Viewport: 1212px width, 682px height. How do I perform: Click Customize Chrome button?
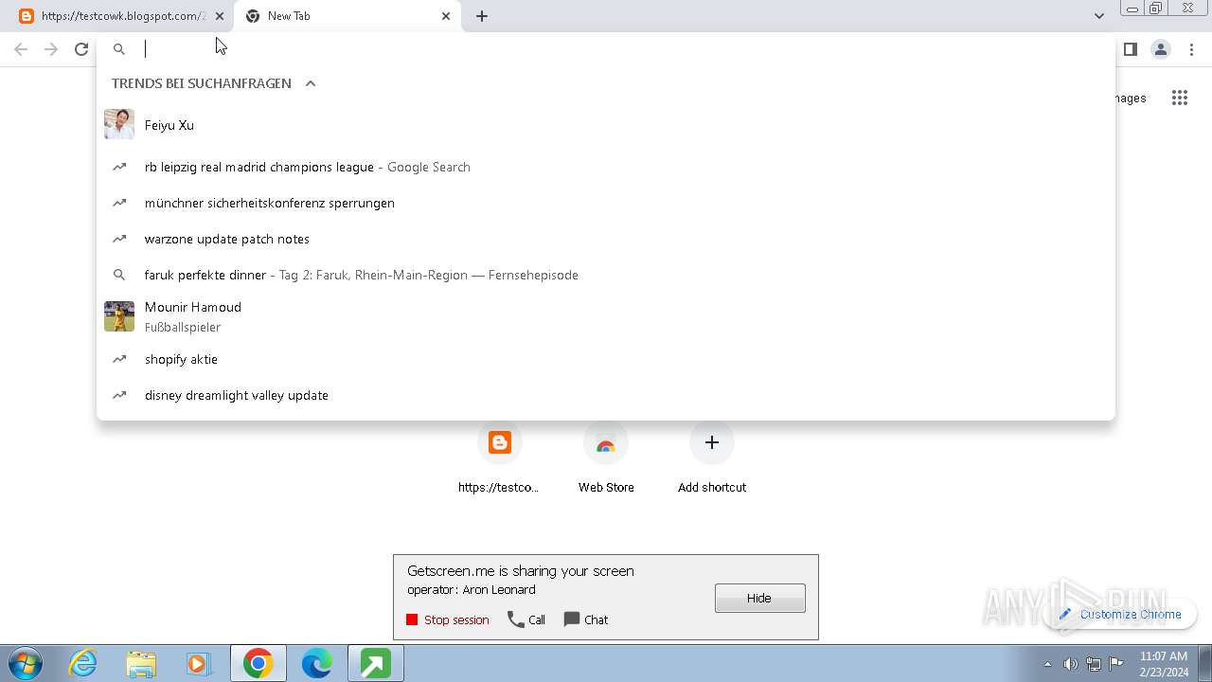click(1120, 614)
